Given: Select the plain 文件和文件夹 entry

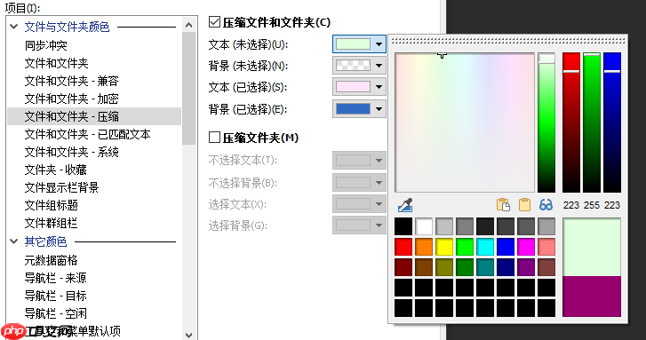Looking at the screenshot, I should (x=57, y=63).
